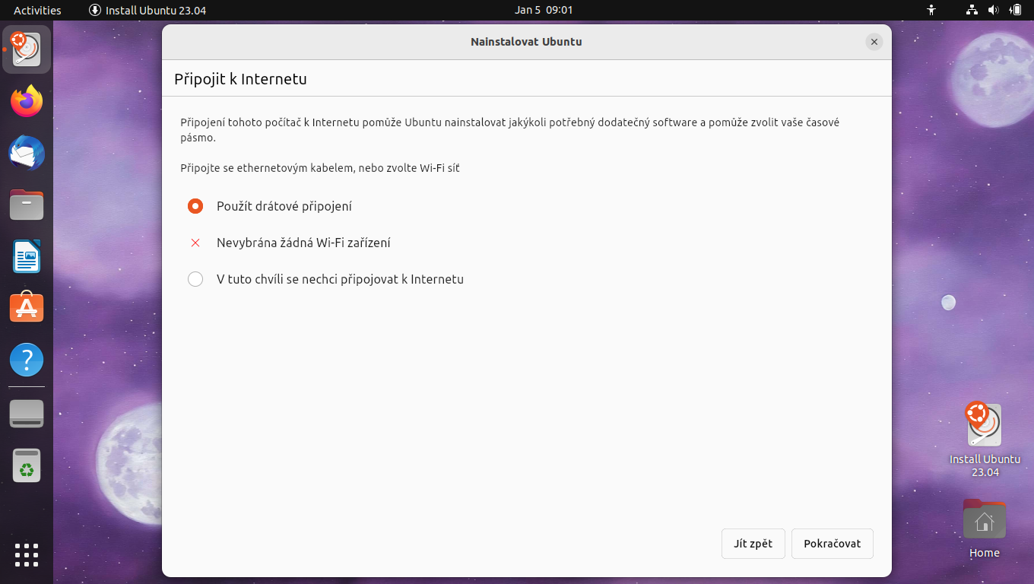
Task: Open the Help application
Action: click(26, 359)
